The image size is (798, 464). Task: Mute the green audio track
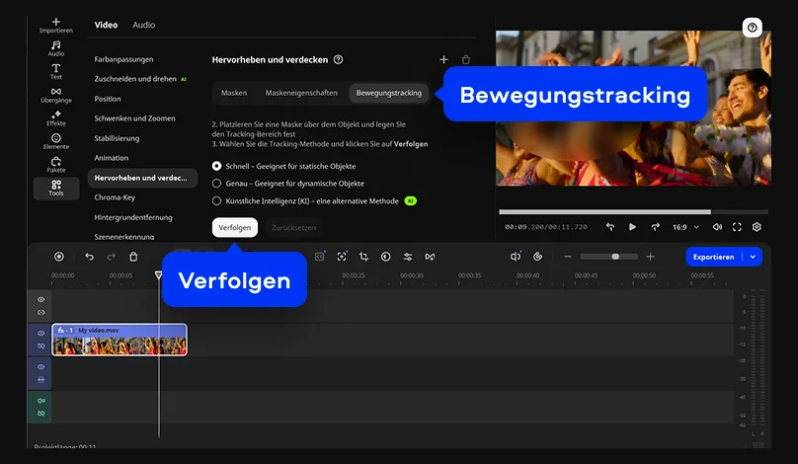(x=41, y=401)
